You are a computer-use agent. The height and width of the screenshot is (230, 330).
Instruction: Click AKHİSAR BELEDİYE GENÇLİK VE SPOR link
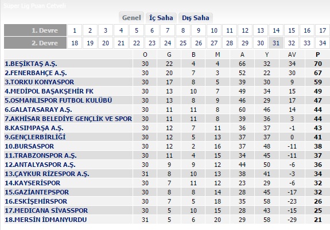pyautogui.click(x=68, y=119)
